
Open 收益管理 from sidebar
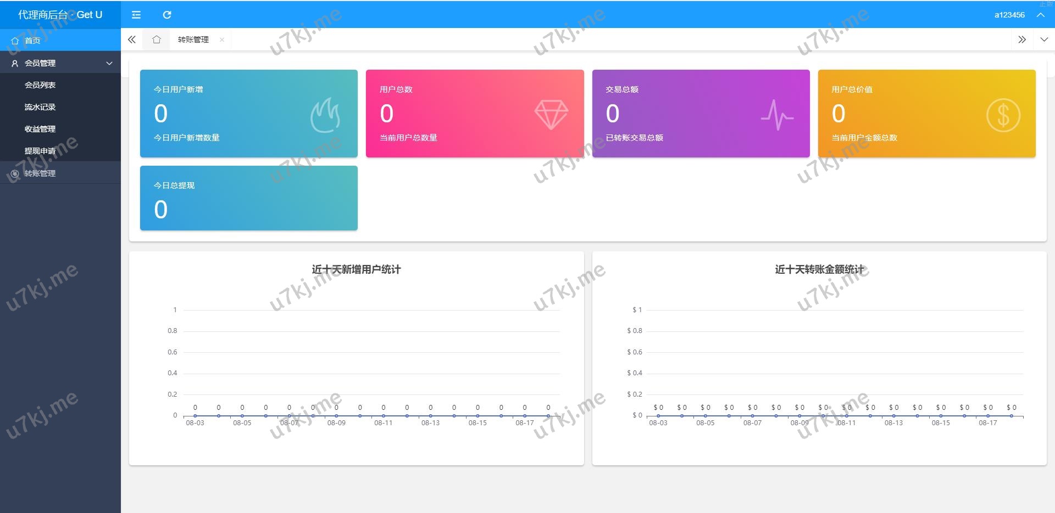[x=40, y=129]
